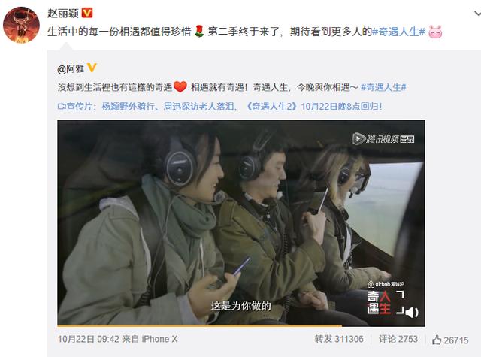Screen dimensions: 481x357
Task: Open #奇遇人生# hashtag in top post
Action: click(x=398, y=32)
